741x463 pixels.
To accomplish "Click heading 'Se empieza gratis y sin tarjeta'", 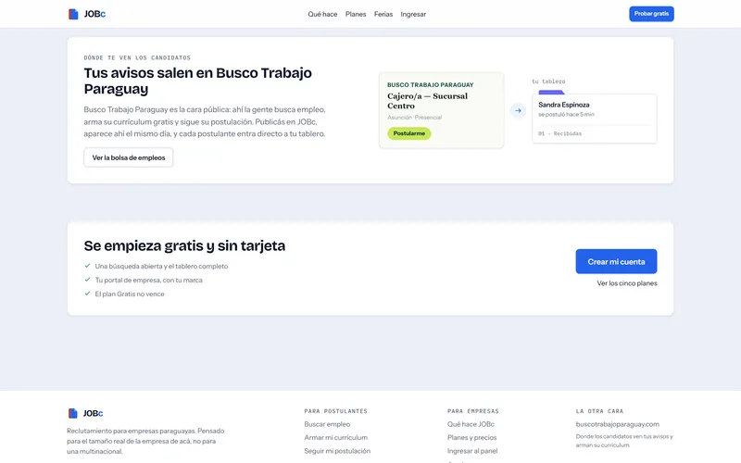I will click(184, 245).
